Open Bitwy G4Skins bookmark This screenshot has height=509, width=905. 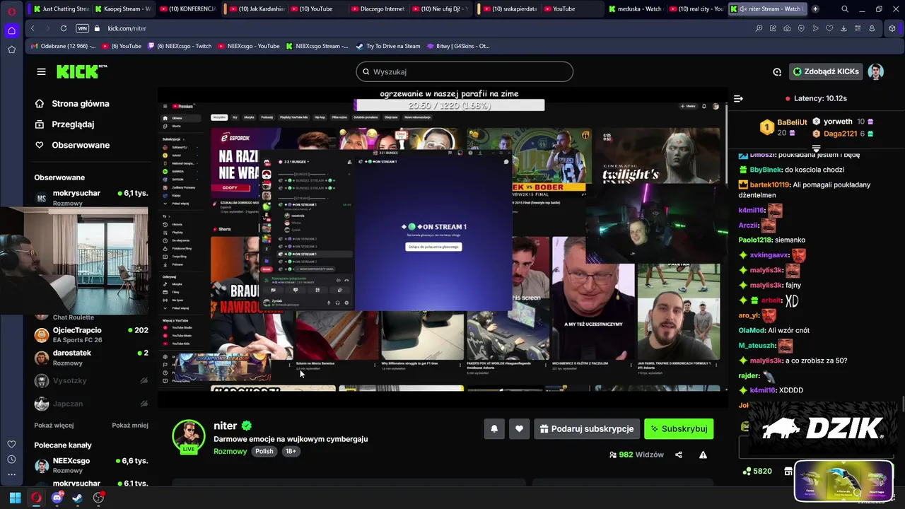458,46
